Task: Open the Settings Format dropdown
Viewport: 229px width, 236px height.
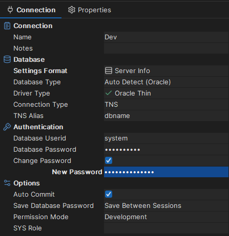Action: tap(166, 70)
